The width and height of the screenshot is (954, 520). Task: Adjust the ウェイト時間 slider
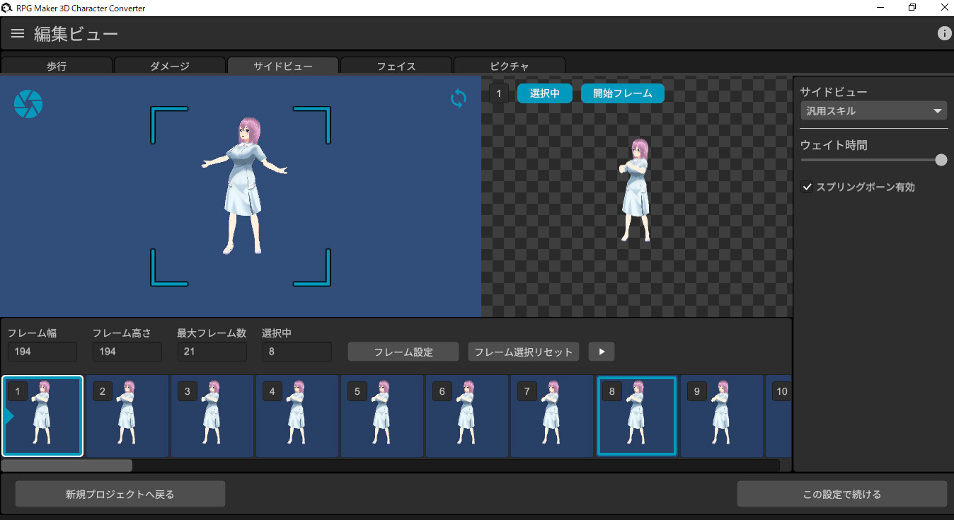coord(941,160)
